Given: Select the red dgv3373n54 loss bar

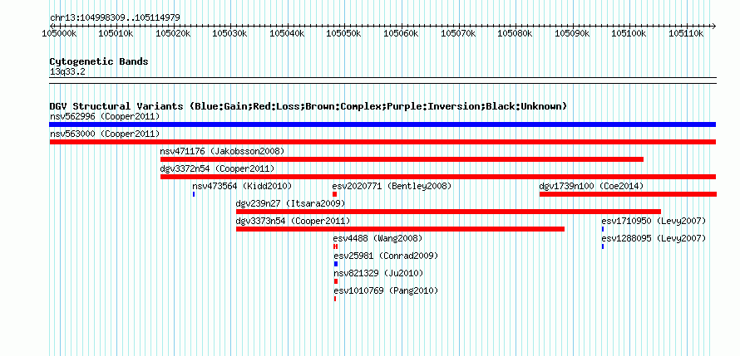Looking at the screenshot, I should tap(400, 229).
